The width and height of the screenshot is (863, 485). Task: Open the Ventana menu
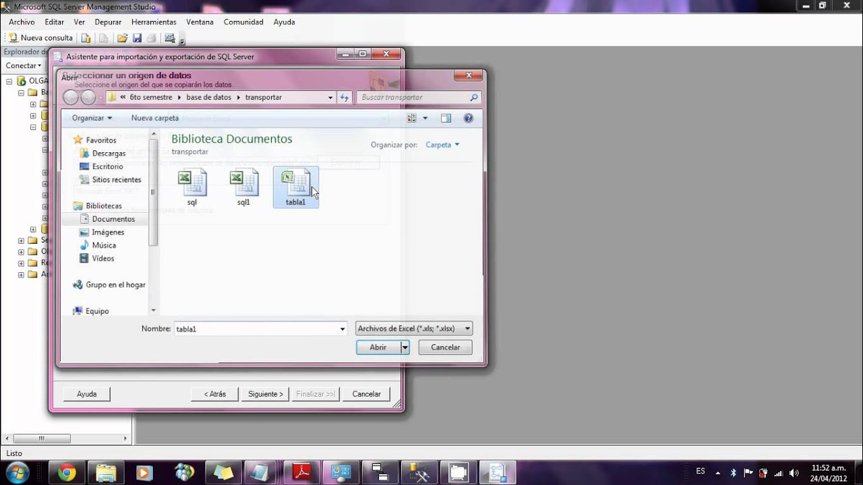click(x=200, y=22)
